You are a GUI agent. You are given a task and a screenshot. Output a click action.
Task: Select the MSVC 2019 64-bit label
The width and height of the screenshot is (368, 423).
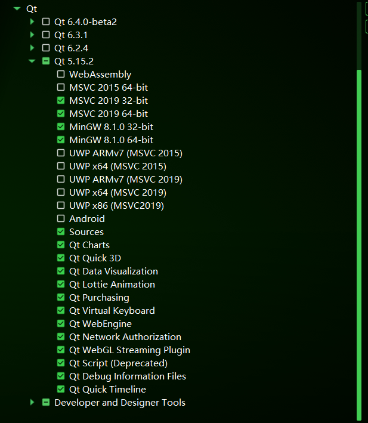(x=109, y=113)
